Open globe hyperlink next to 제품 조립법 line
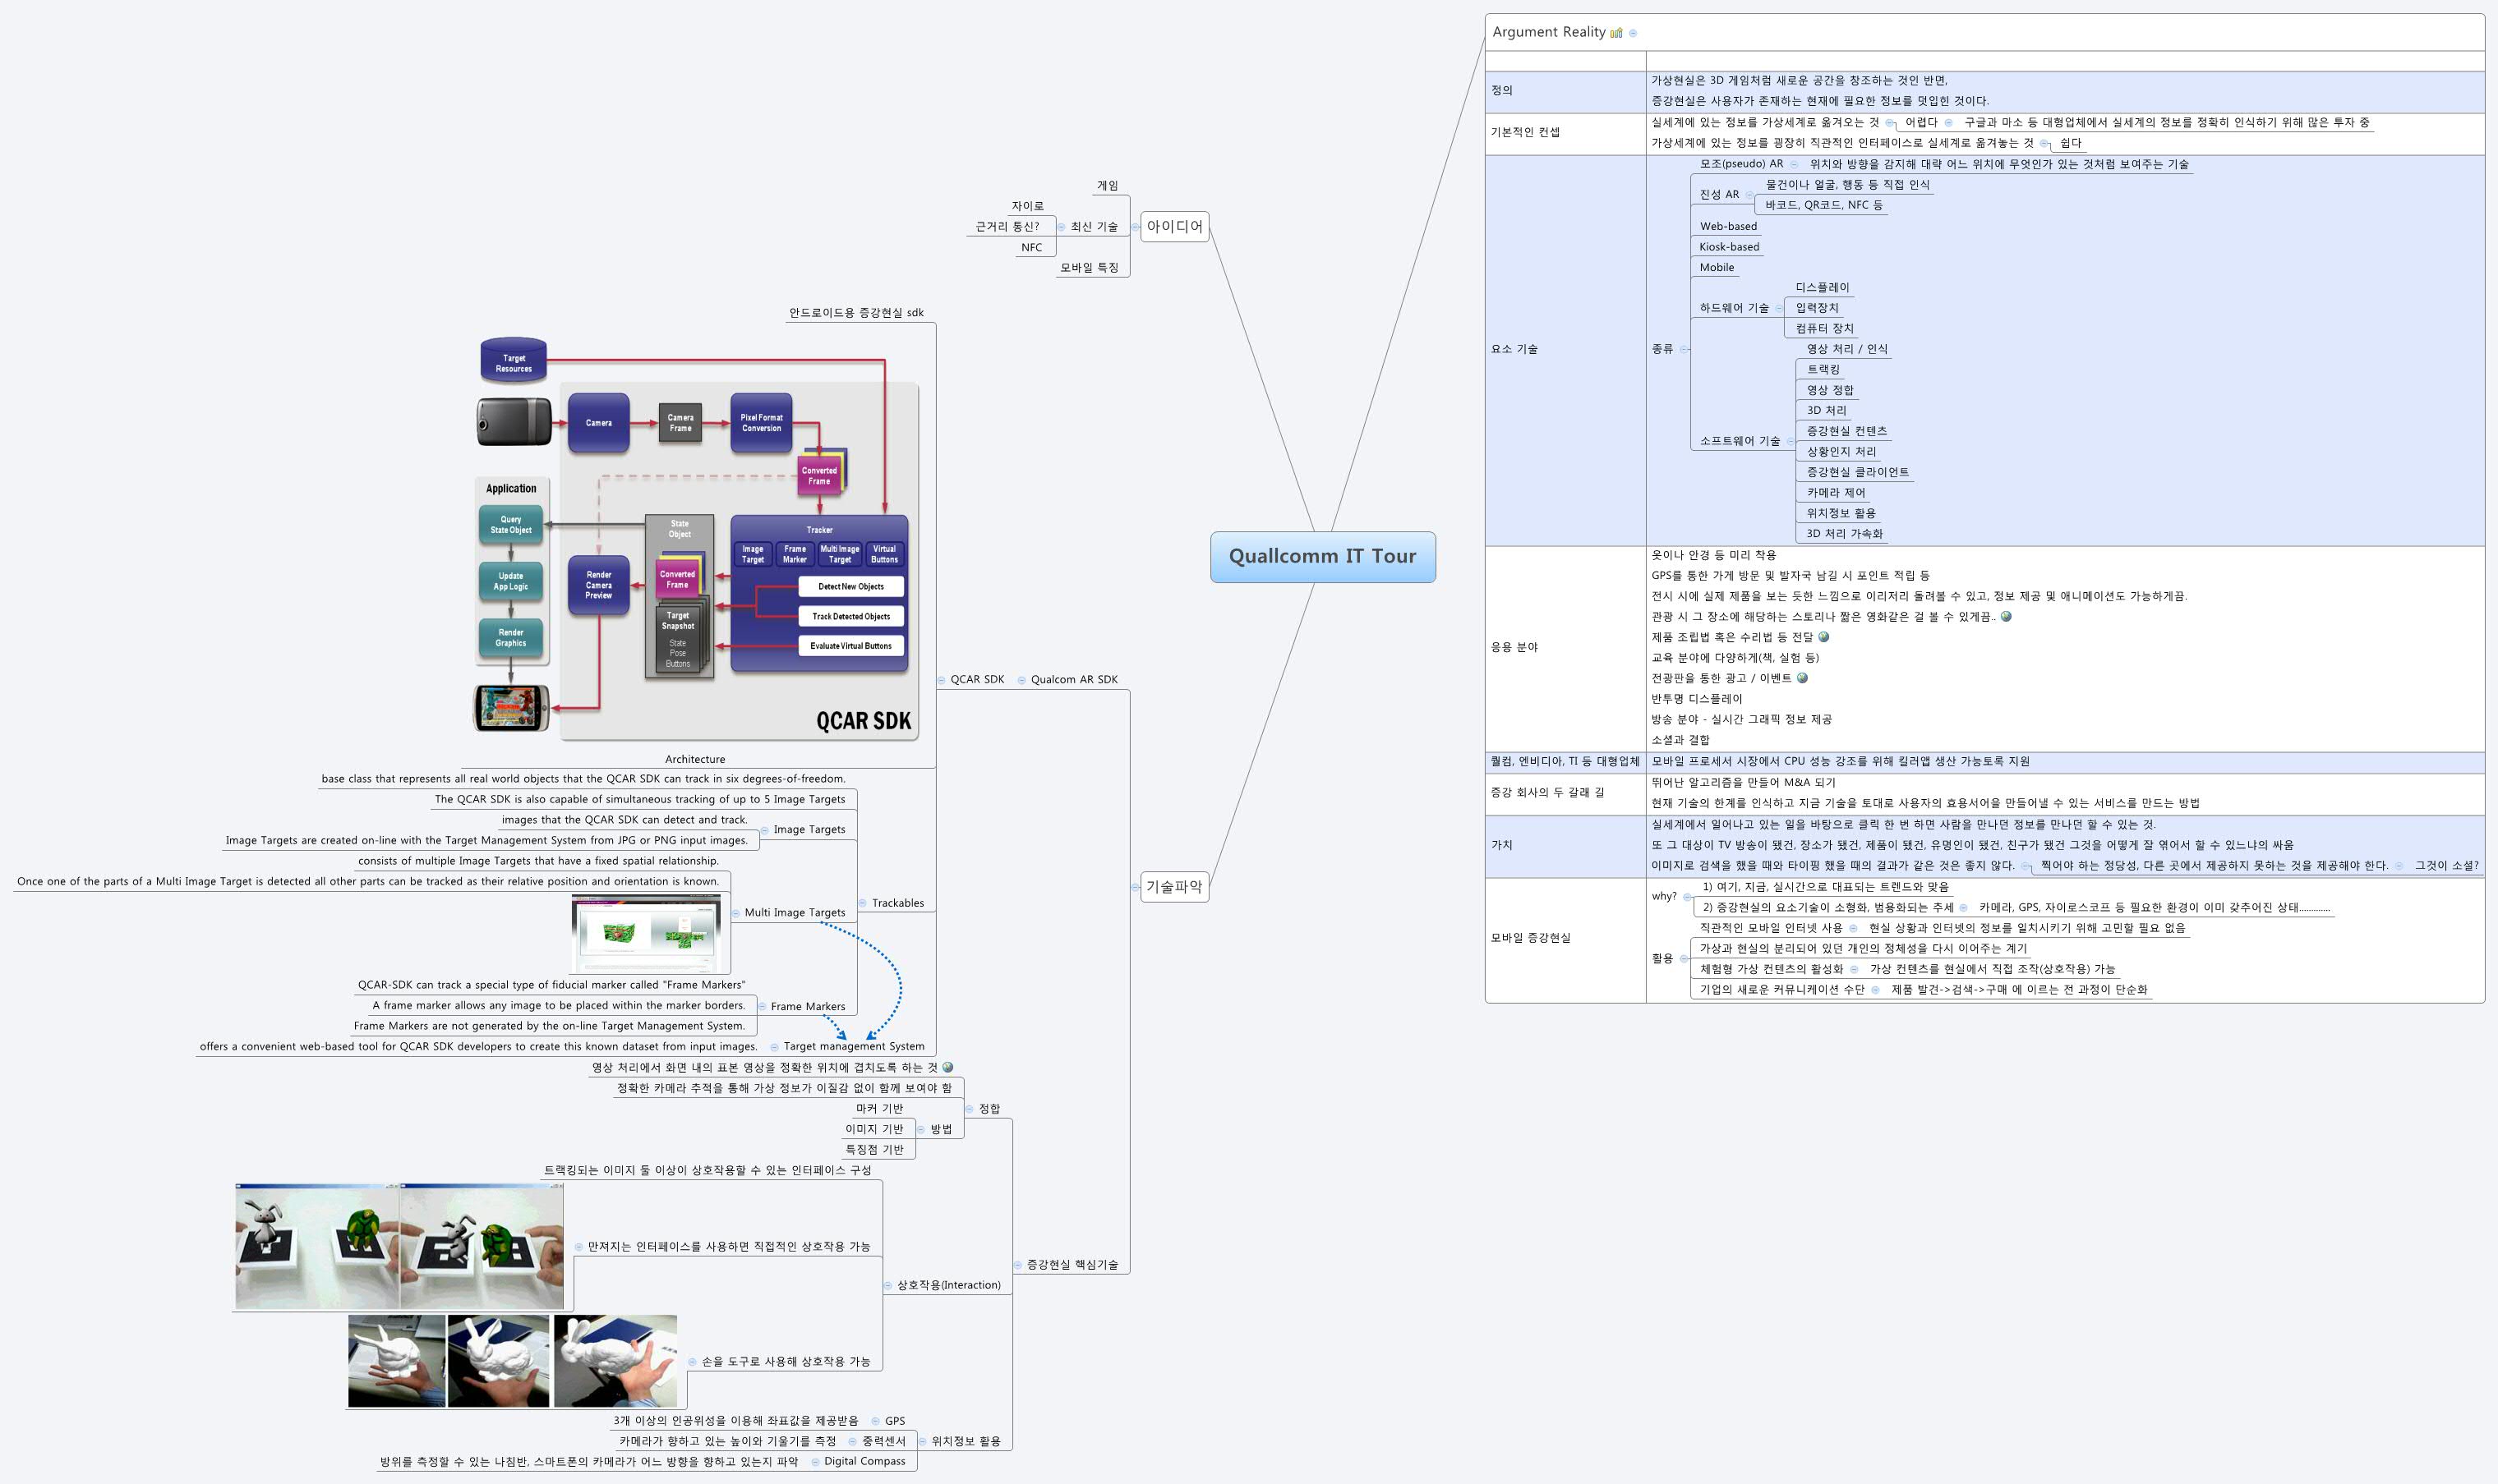The image size is (2498, 1484). click(1823, 637)
